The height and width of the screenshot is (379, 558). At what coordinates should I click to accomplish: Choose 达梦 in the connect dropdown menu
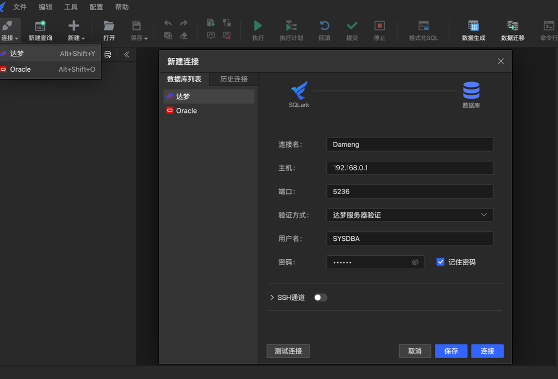[x=50, y=53]
